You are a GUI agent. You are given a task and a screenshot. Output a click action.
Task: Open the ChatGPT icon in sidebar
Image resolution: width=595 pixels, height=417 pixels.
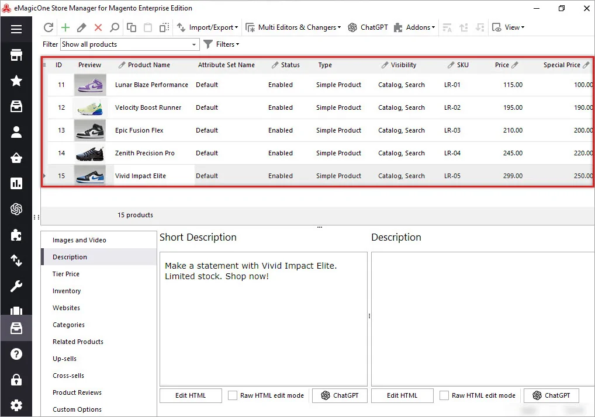(x=16, y=209)
